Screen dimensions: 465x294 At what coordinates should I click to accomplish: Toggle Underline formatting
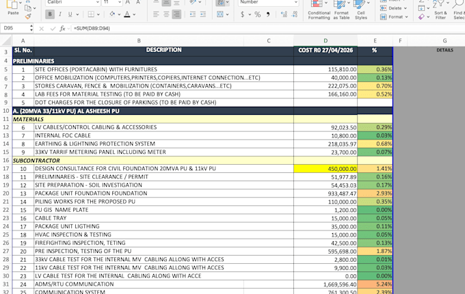pyautogui.click(x=70, y=14)
